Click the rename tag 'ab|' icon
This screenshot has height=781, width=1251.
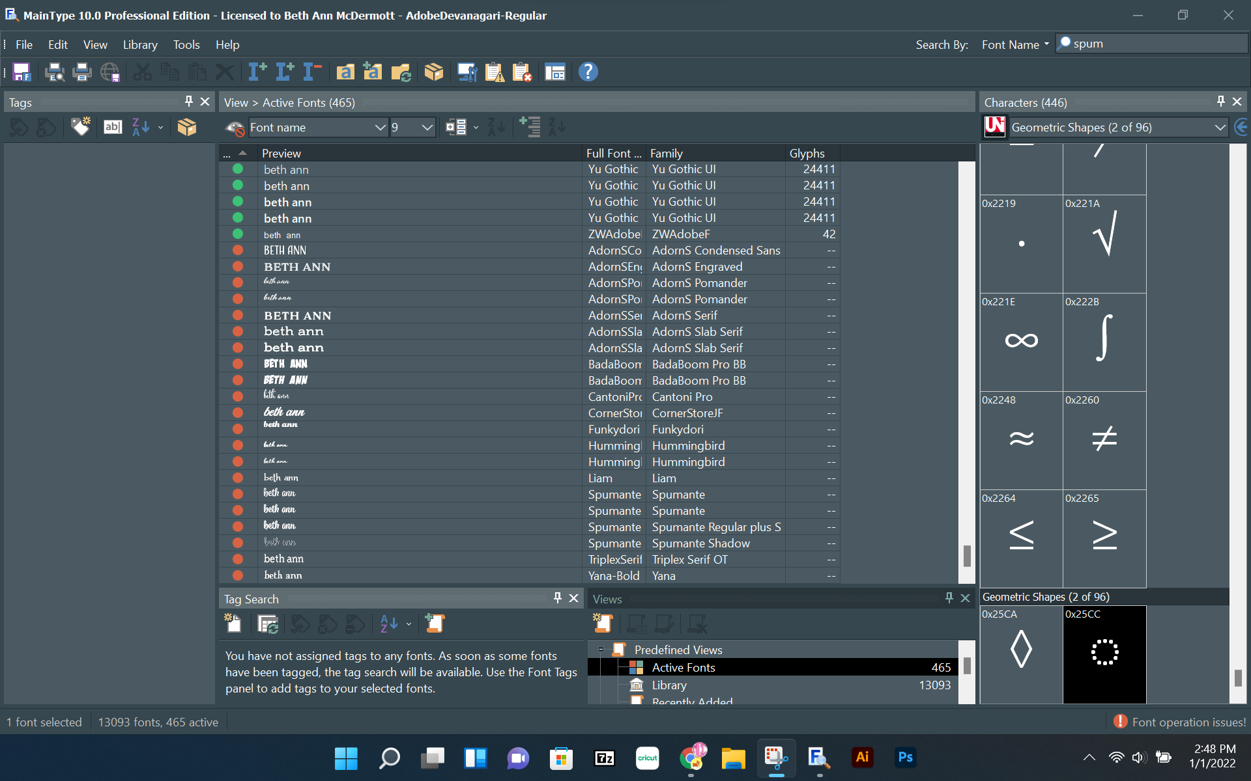[112, 127]
